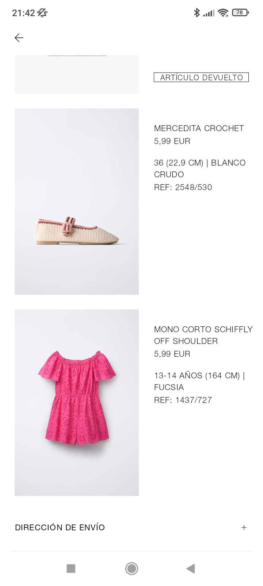Tap the battery level indicator
263x586 pixels.
[x=240, y=12]
